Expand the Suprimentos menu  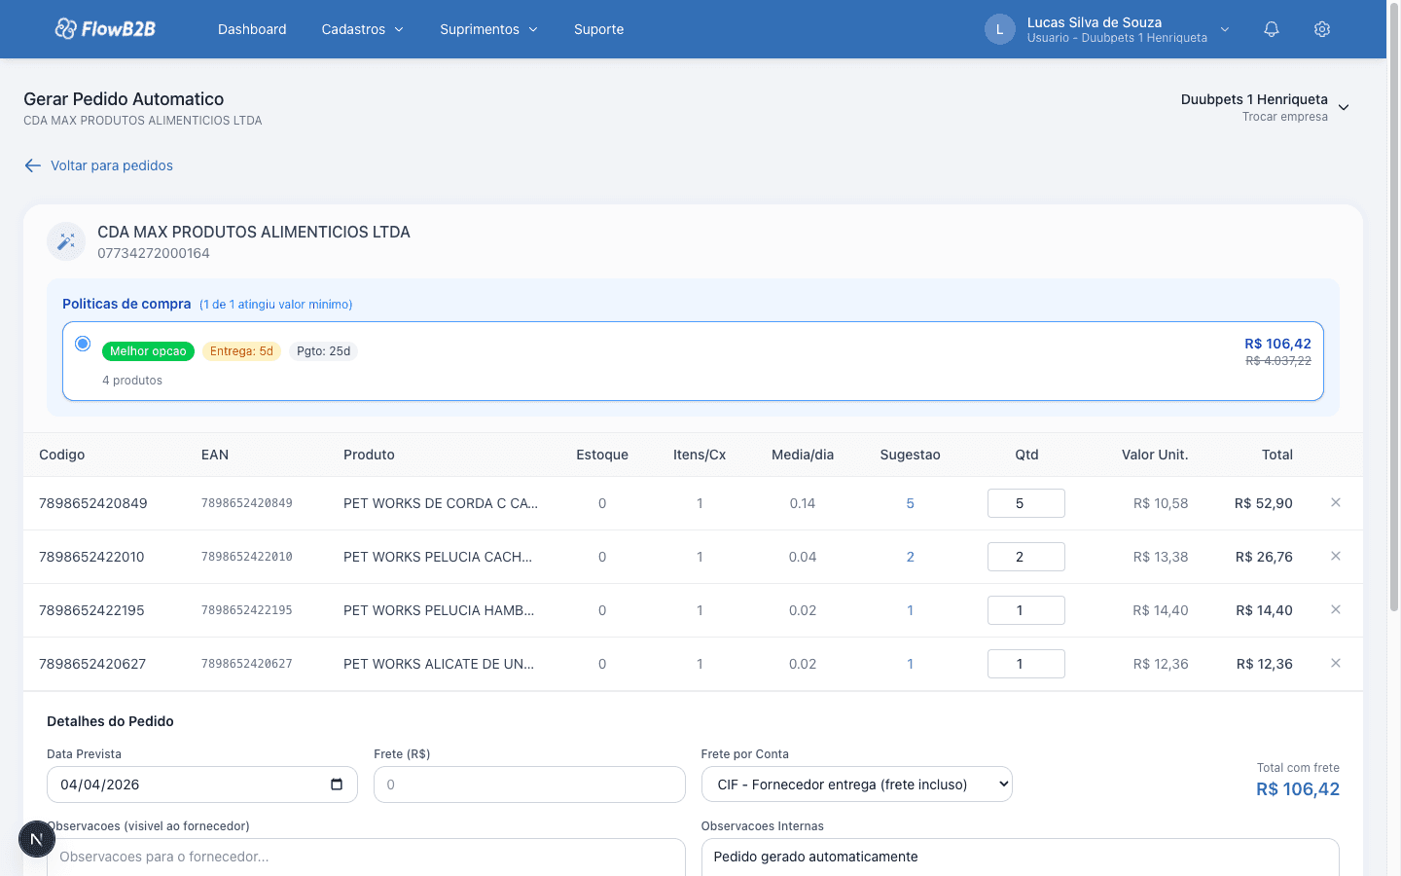click(488, 29)
